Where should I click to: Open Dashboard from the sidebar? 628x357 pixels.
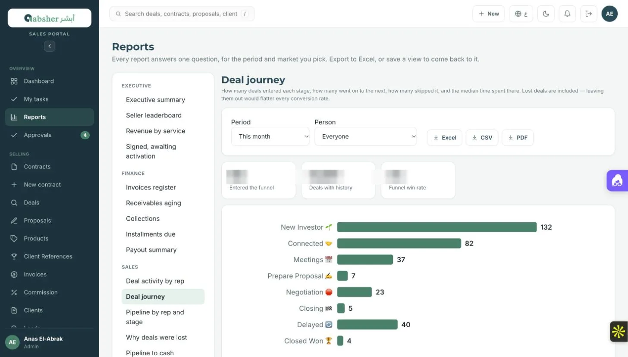pyautogui.click(x=50, y=81)
